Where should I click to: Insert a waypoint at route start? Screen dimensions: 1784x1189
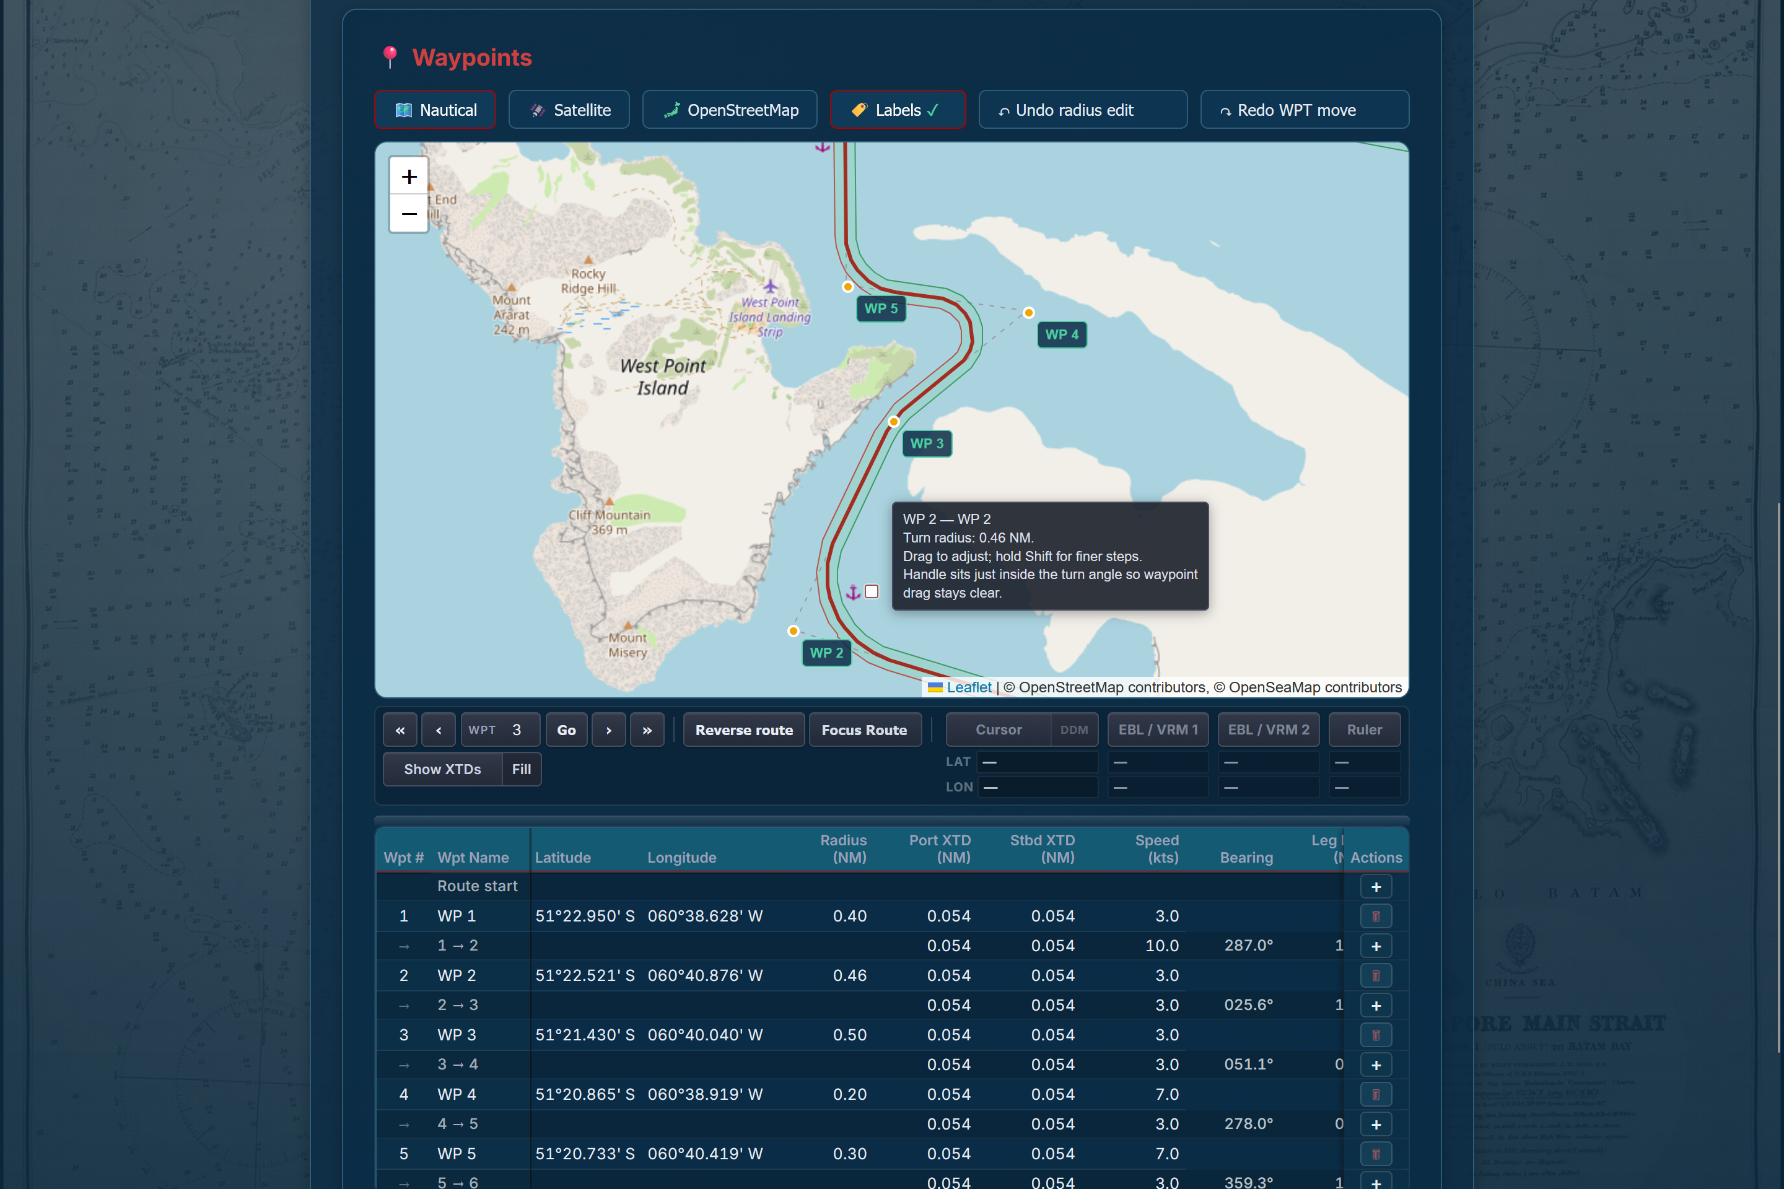1375,886
